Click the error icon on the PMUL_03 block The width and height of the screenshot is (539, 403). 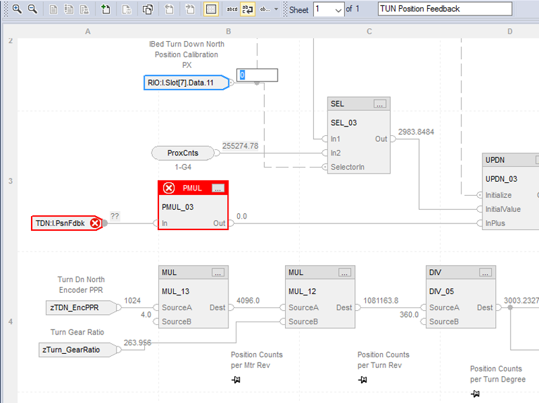tap(169, 188)
